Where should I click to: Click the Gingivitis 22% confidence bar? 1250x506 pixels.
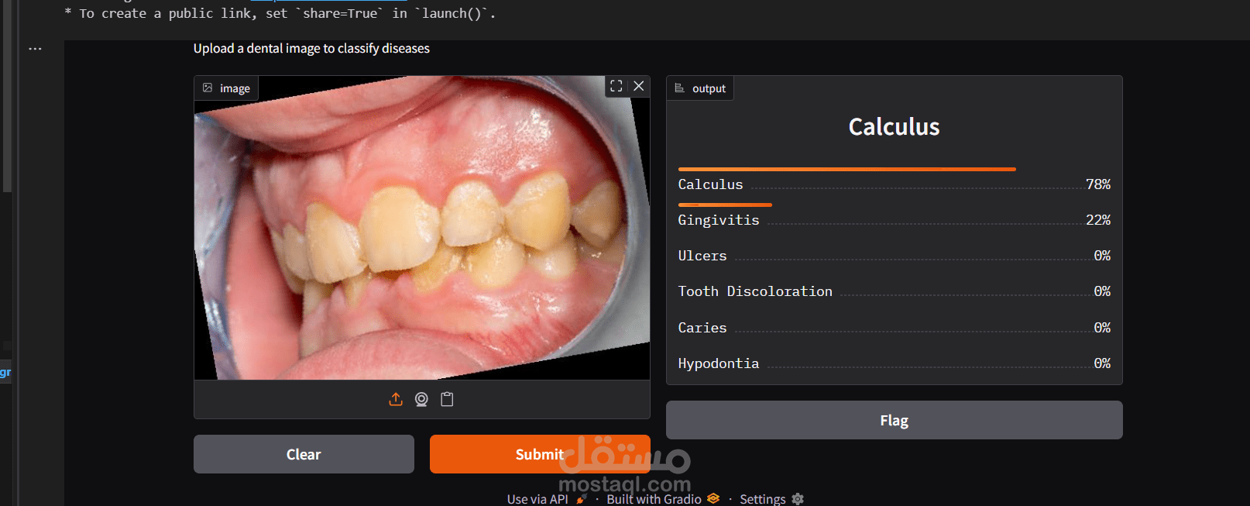tap(725, 205)
